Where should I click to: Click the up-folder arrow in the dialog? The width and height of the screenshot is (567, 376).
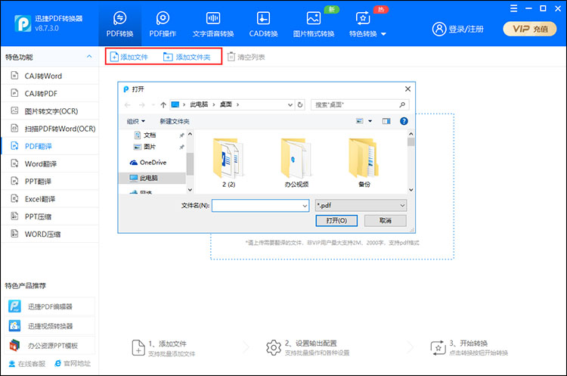163,104
